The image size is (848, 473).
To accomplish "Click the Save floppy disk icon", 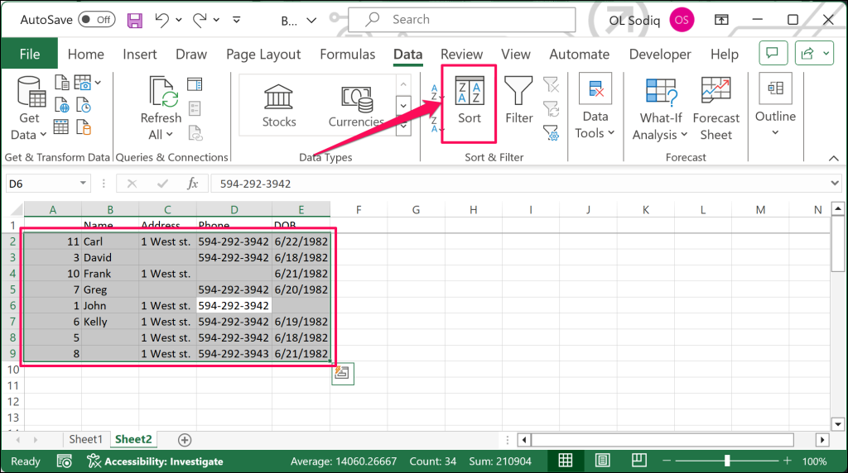I will (x=134, y=19).
